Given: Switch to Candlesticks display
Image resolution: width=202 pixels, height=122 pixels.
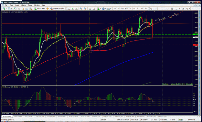Looking at the screenshot, I should (72, 9).
